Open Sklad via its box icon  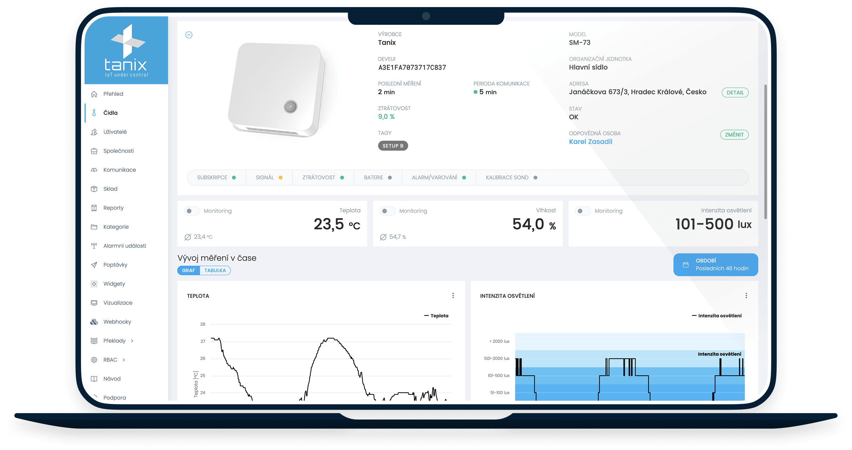94,189
